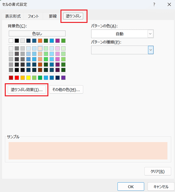Click the 自動 pattern color combo box

(x=122, y=34)
